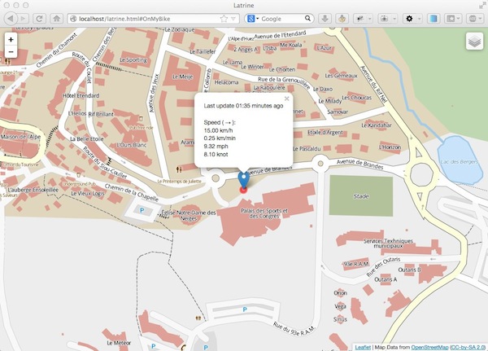Click the 'L'Ours Blanc' building label
Image resolution: width=488 pixels, height=351 pixels.
(x=132, y=145)
